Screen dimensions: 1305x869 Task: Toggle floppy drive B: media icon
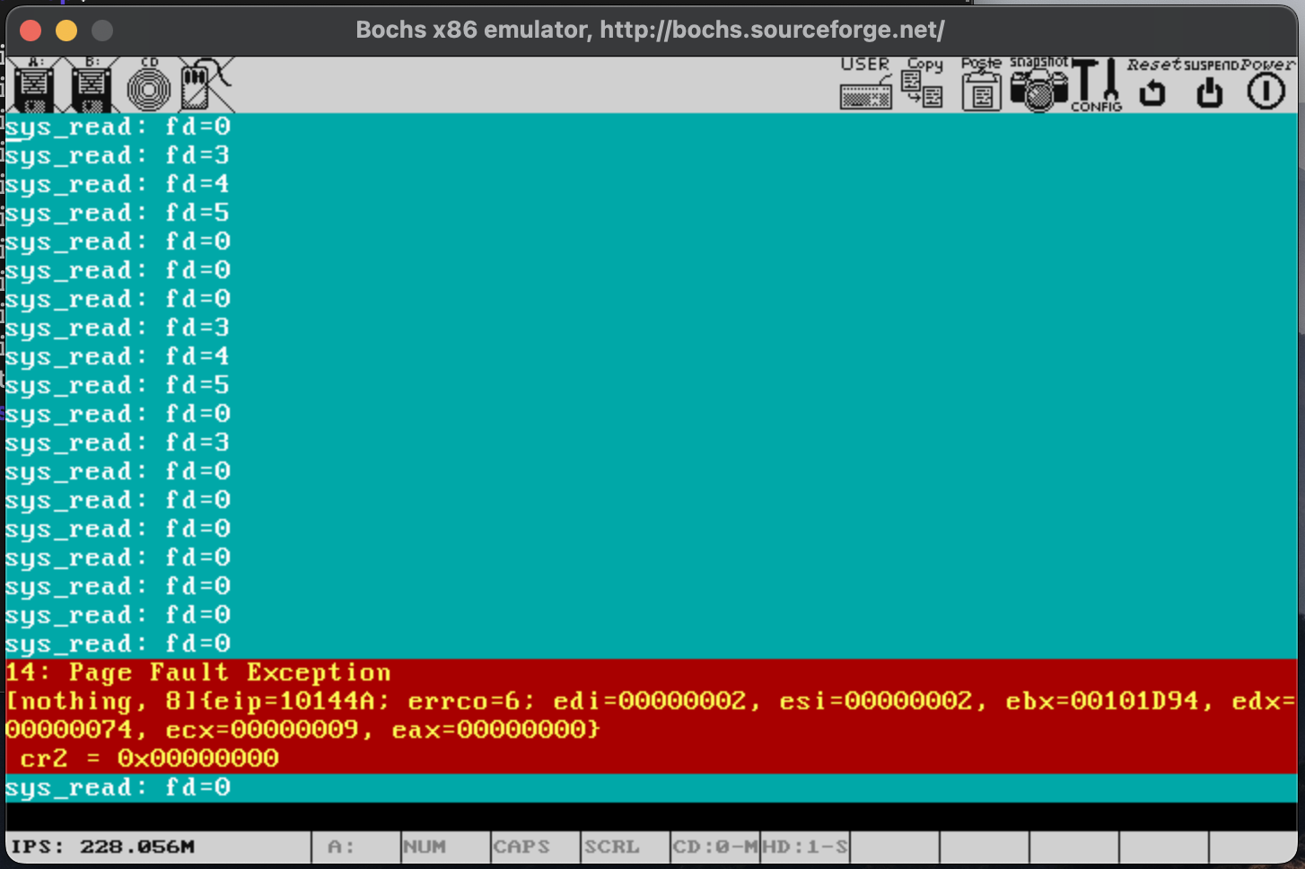point(92,85)
